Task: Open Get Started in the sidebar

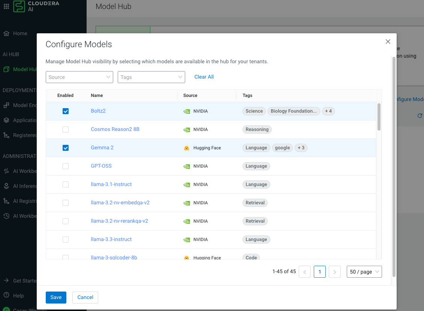Action: tap(25, 281)
